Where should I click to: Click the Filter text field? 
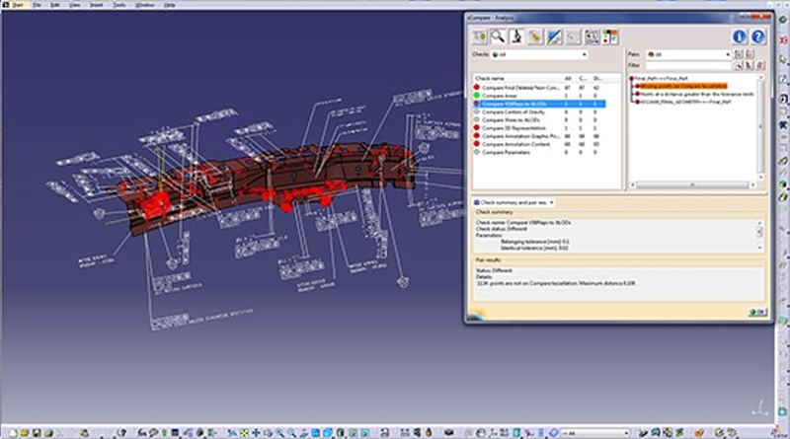click(688, 65)
